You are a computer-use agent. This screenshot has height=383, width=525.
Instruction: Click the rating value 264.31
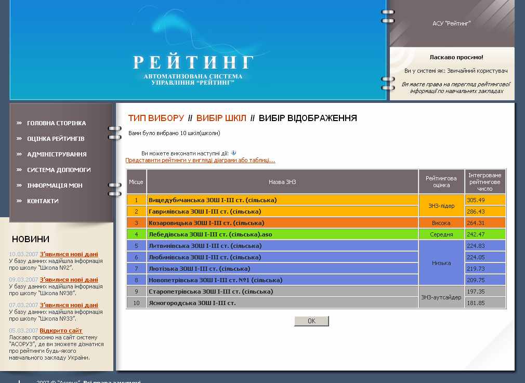(476, 223)
